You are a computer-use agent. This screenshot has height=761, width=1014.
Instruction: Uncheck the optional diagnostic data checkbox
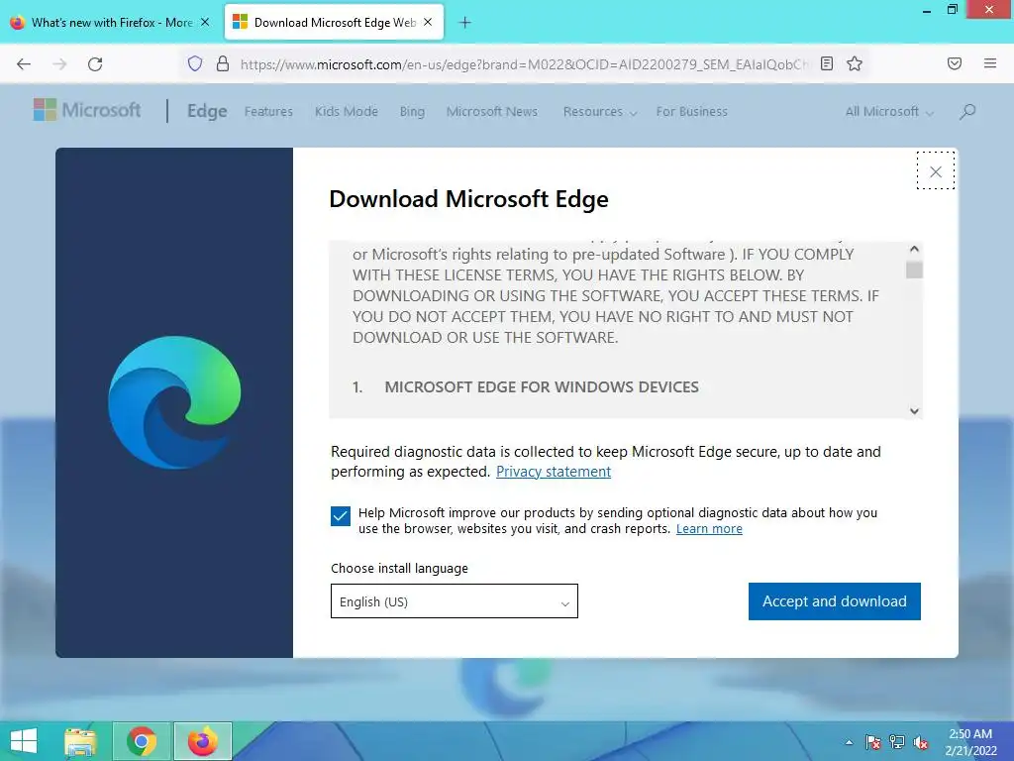(341, 515)
